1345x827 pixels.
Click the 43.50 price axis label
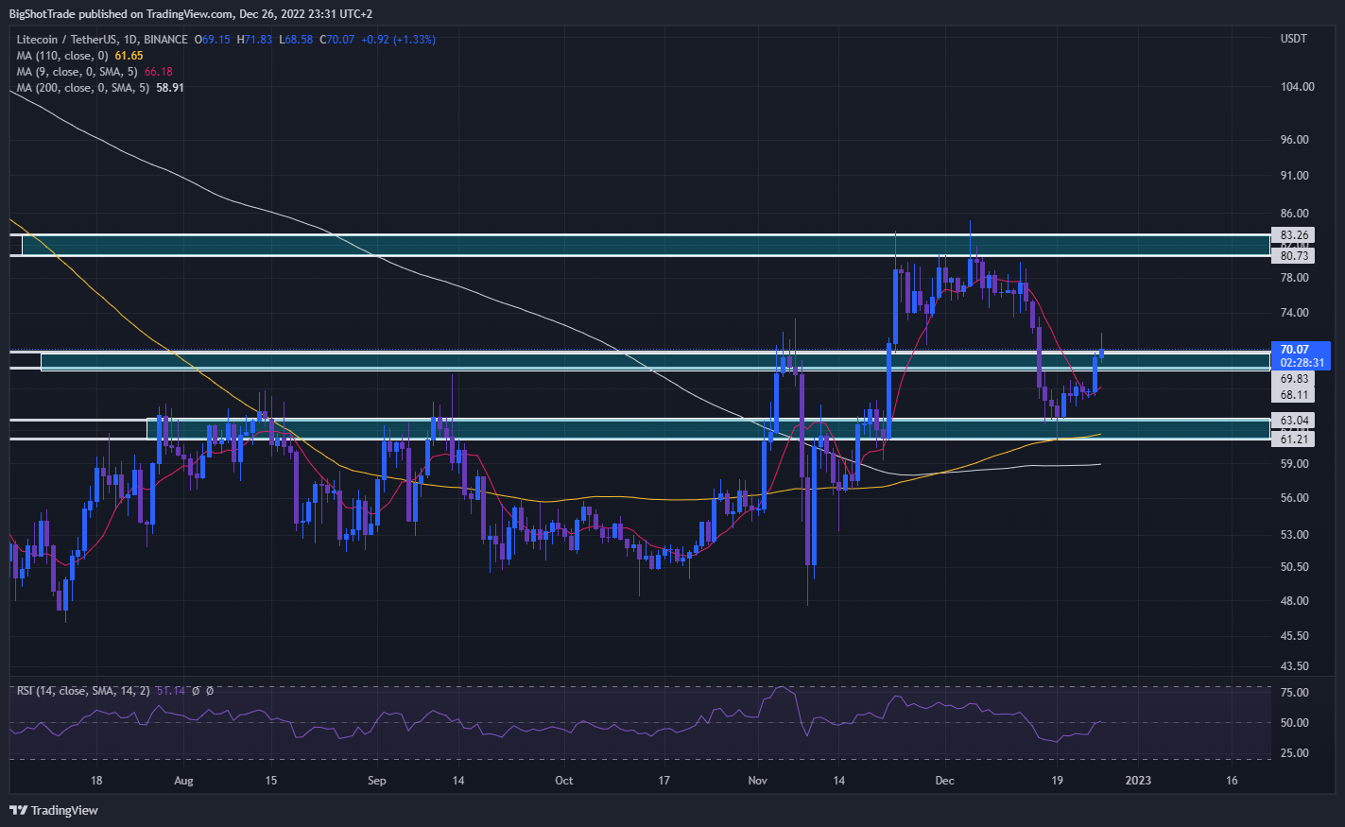[1294, 666]
